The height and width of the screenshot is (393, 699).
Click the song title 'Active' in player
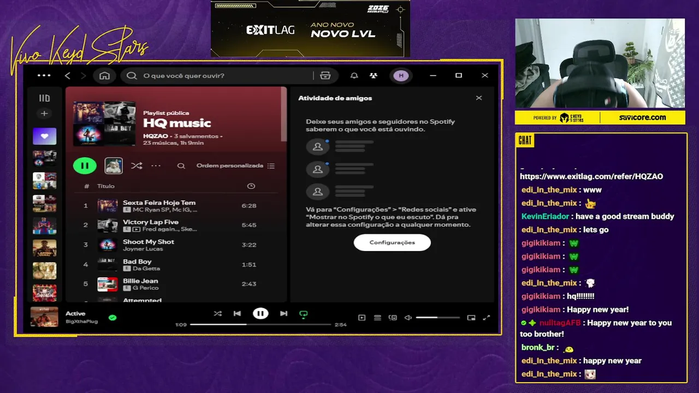[75, 313]
